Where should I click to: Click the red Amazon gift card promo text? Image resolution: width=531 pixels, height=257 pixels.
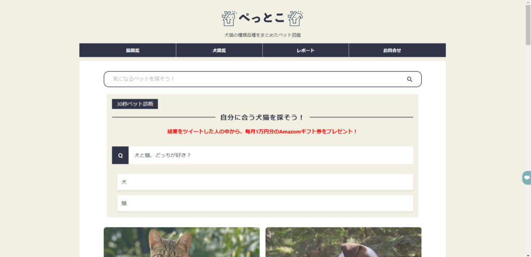pyautogui.click(x=262, y=131)
